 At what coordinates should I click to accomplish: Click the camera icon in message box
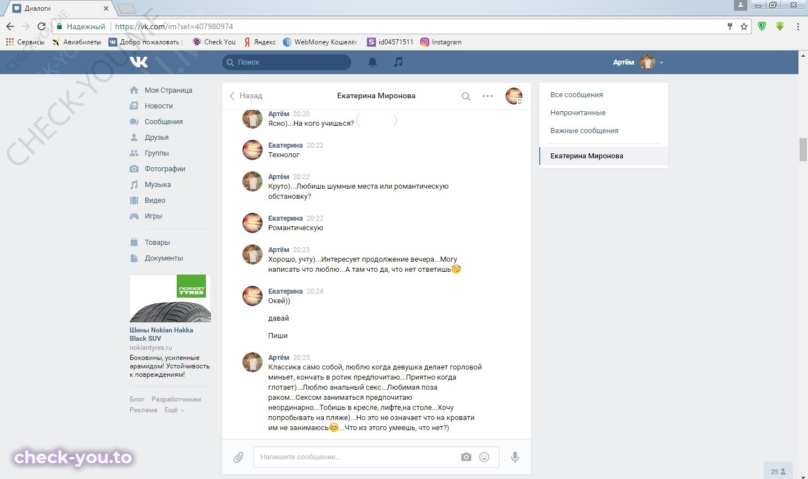click(x=466, y=457)
